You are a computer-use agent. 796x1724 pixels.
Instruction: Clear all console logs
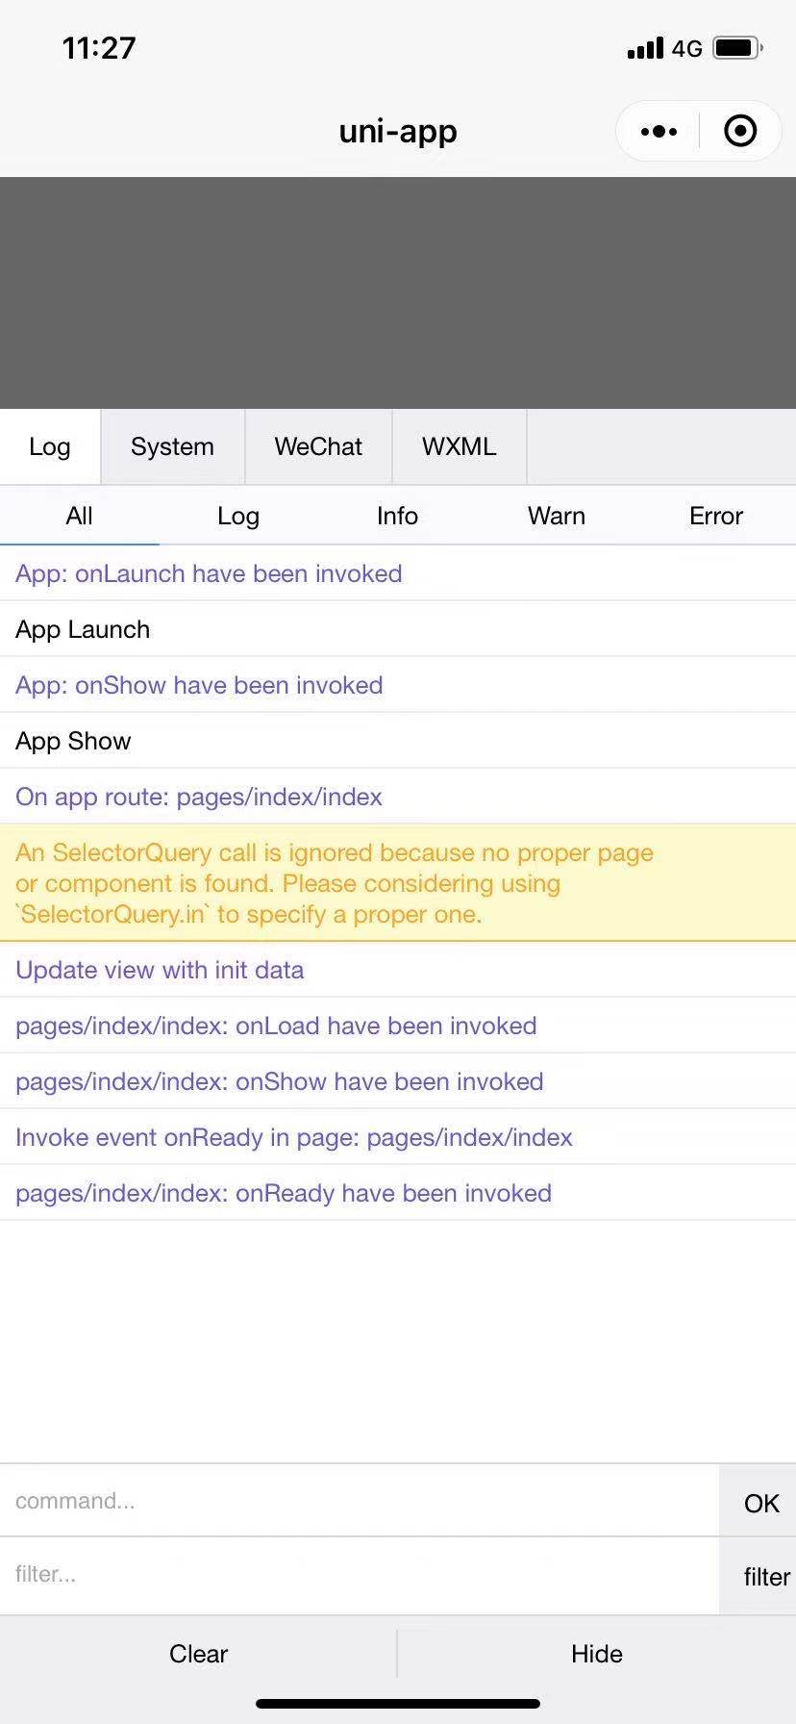(199, 1653)
